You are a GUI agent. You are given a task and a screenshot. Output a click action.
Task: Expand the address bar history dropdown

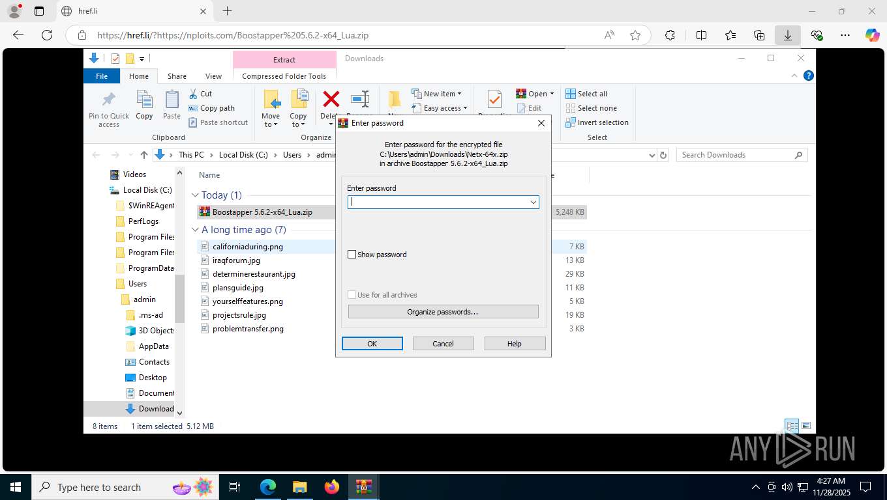[x=652, y=155]
